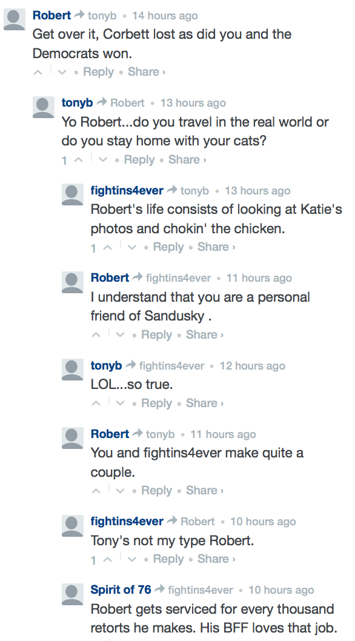This screenshot has width=355, height=641.
Task: Open Share menu under tonyb's first reply
Action: tap(185, 160)
